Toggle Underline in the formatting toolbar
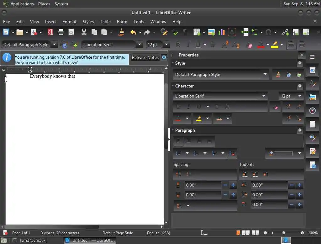This screenshot has height=244, width=321. tap(198, 45)
